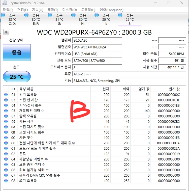Image resolution: width=189 pixels, height=191 pixels.
Task: Click the power-on count value 491 회
Action: pyautogui.click(x=172, y=60)
